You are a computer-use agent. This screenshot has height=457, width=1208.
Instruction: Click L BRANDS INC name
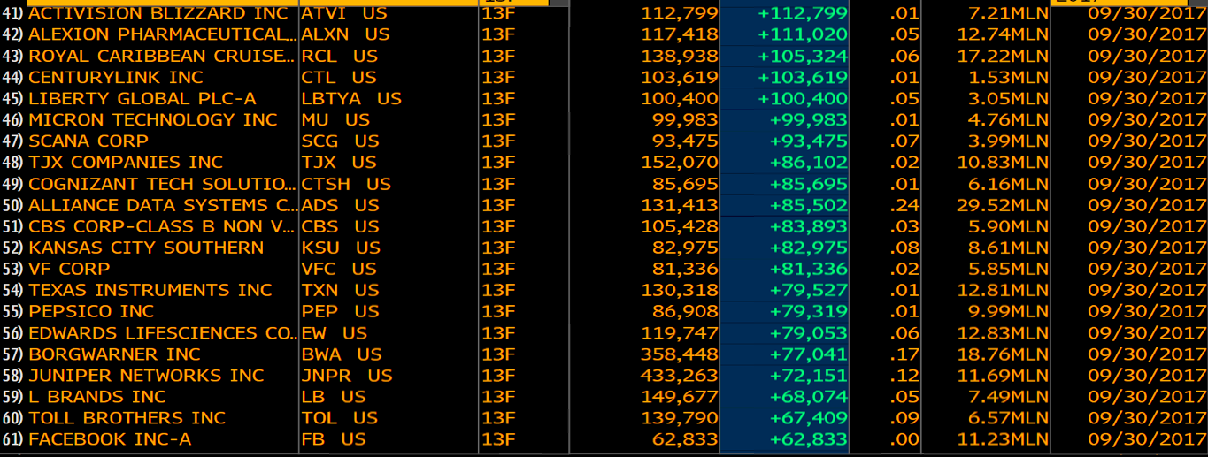(97, 396)
